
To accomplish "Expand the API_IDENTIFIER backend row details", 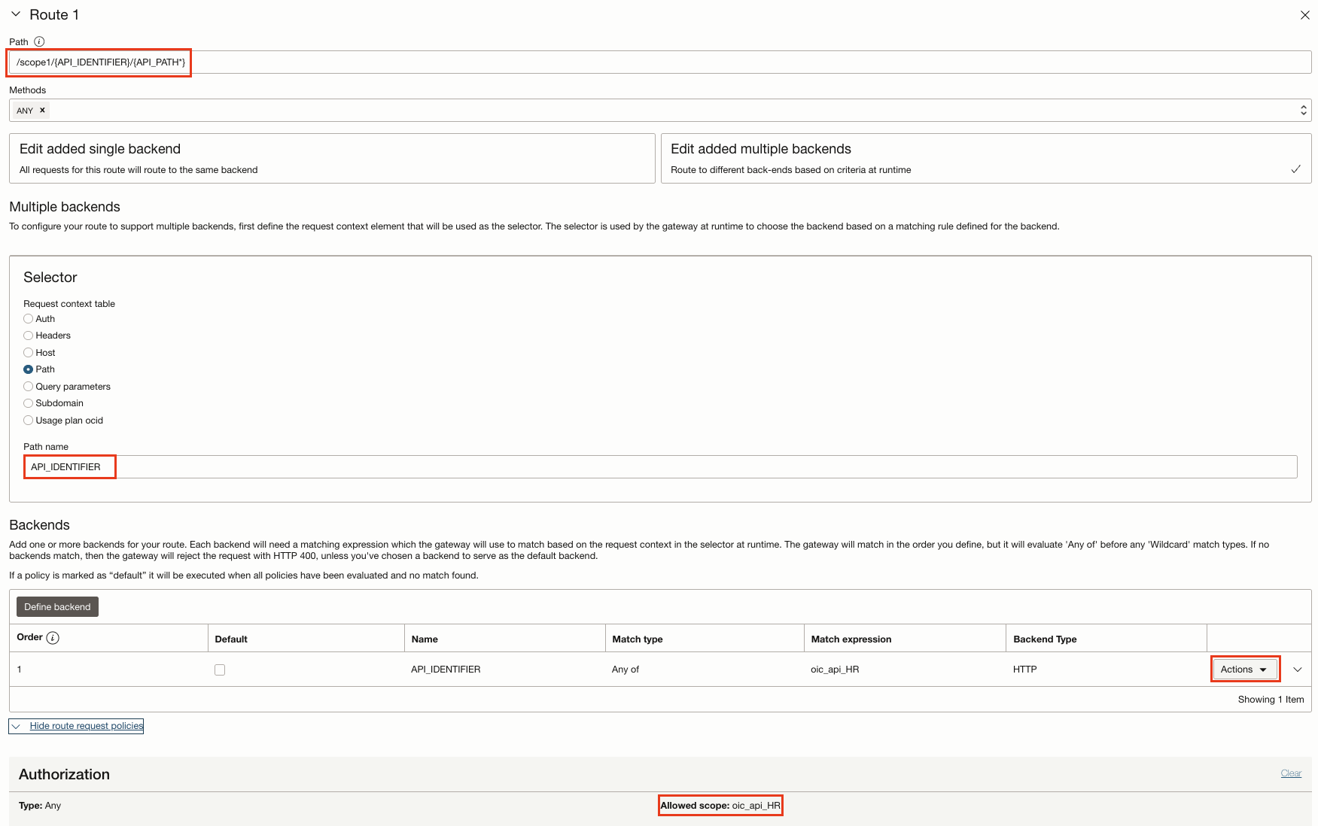I will tap(1297, 670).
